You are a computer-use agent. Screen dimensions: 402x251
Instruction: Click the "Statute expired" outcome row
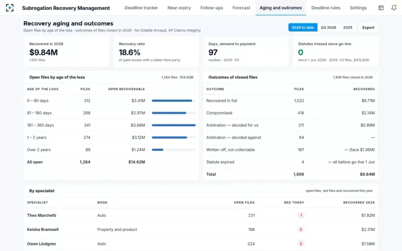pos(291,162)
